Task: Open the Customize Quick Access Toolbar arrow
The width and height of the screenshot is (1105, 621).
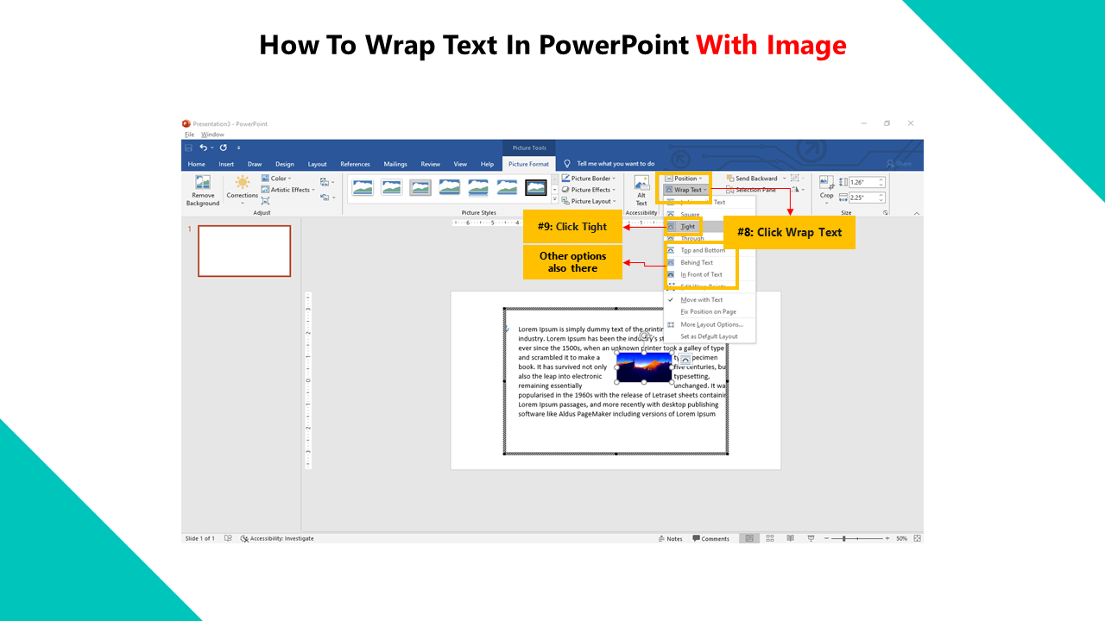Action: (239, 148)
